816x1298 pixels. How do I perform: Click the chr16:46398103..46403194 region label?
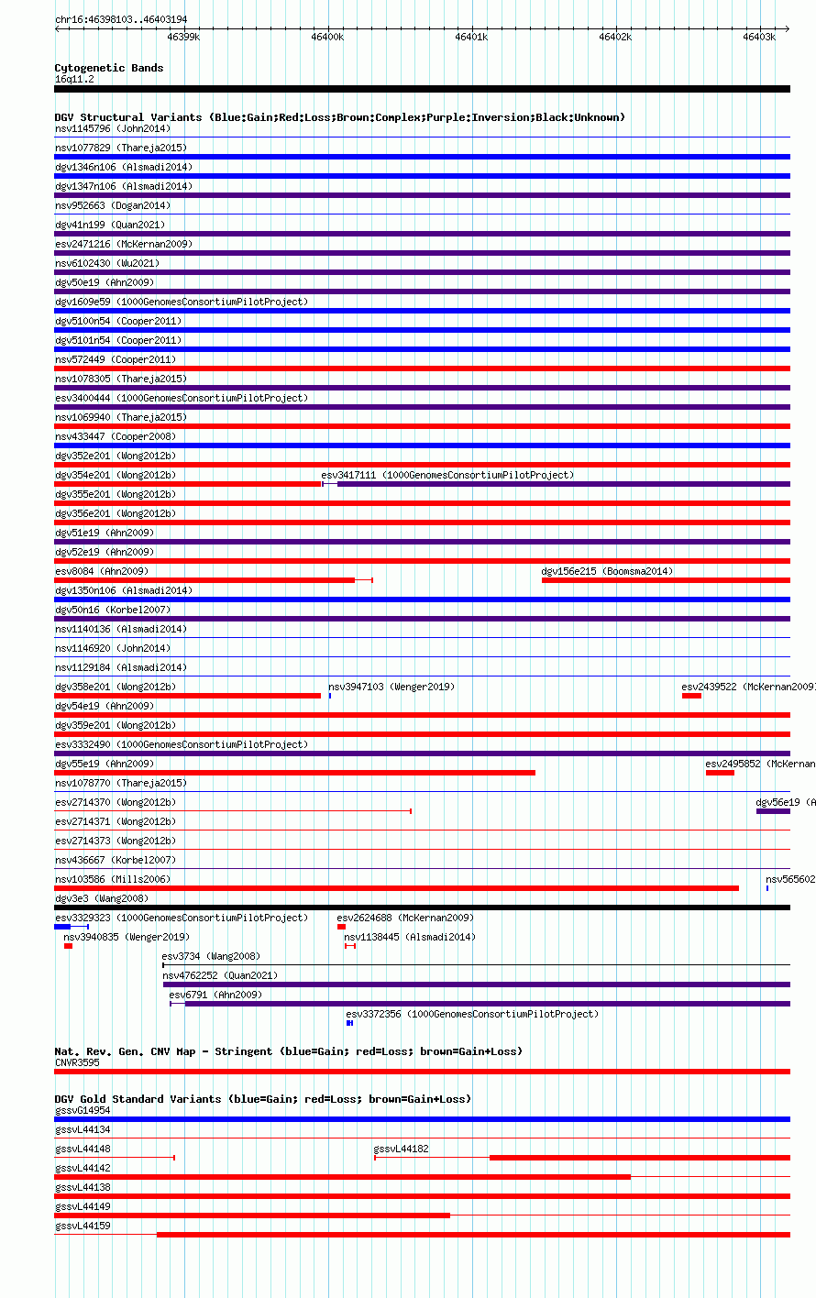[x=121, y=19]
